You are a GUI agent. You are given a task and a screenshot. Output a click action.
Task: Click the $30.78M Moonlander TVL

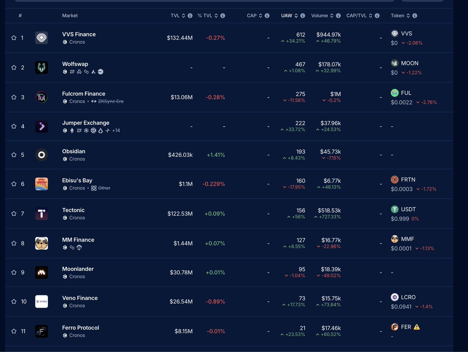point(181,272)
